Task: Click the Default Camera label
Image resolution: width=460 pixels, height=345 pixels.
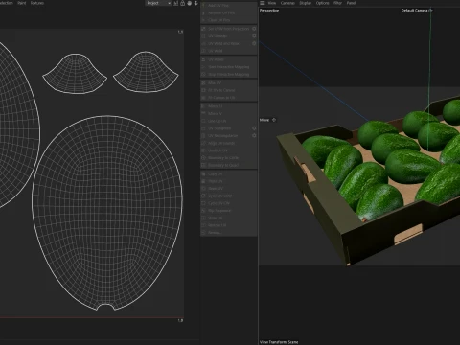Action: click(x=414, y=11)
